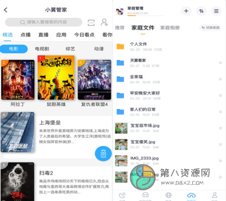Select the circle for IMG_2333.jpg
226x201 pixels.
pos(220,161)
